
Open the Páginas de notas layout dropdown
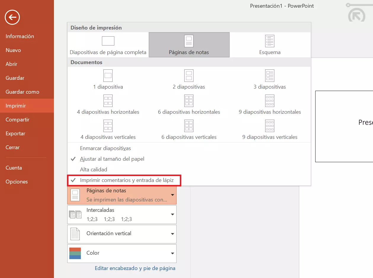coord(122,195)
